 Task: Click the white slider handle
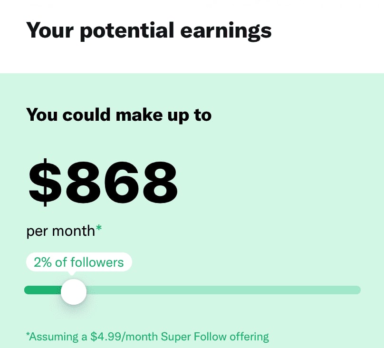pos(74,291)
